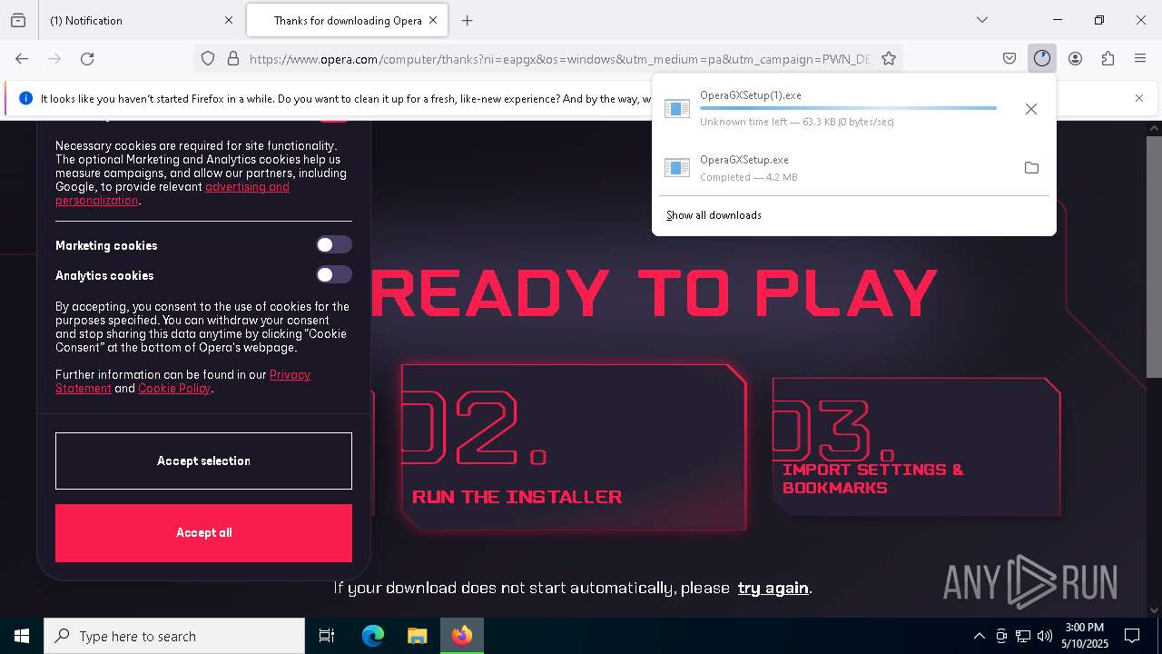Select Thanks for downloading Opera tab
The image size is (1162, 654).
click(x=348, y=20)
